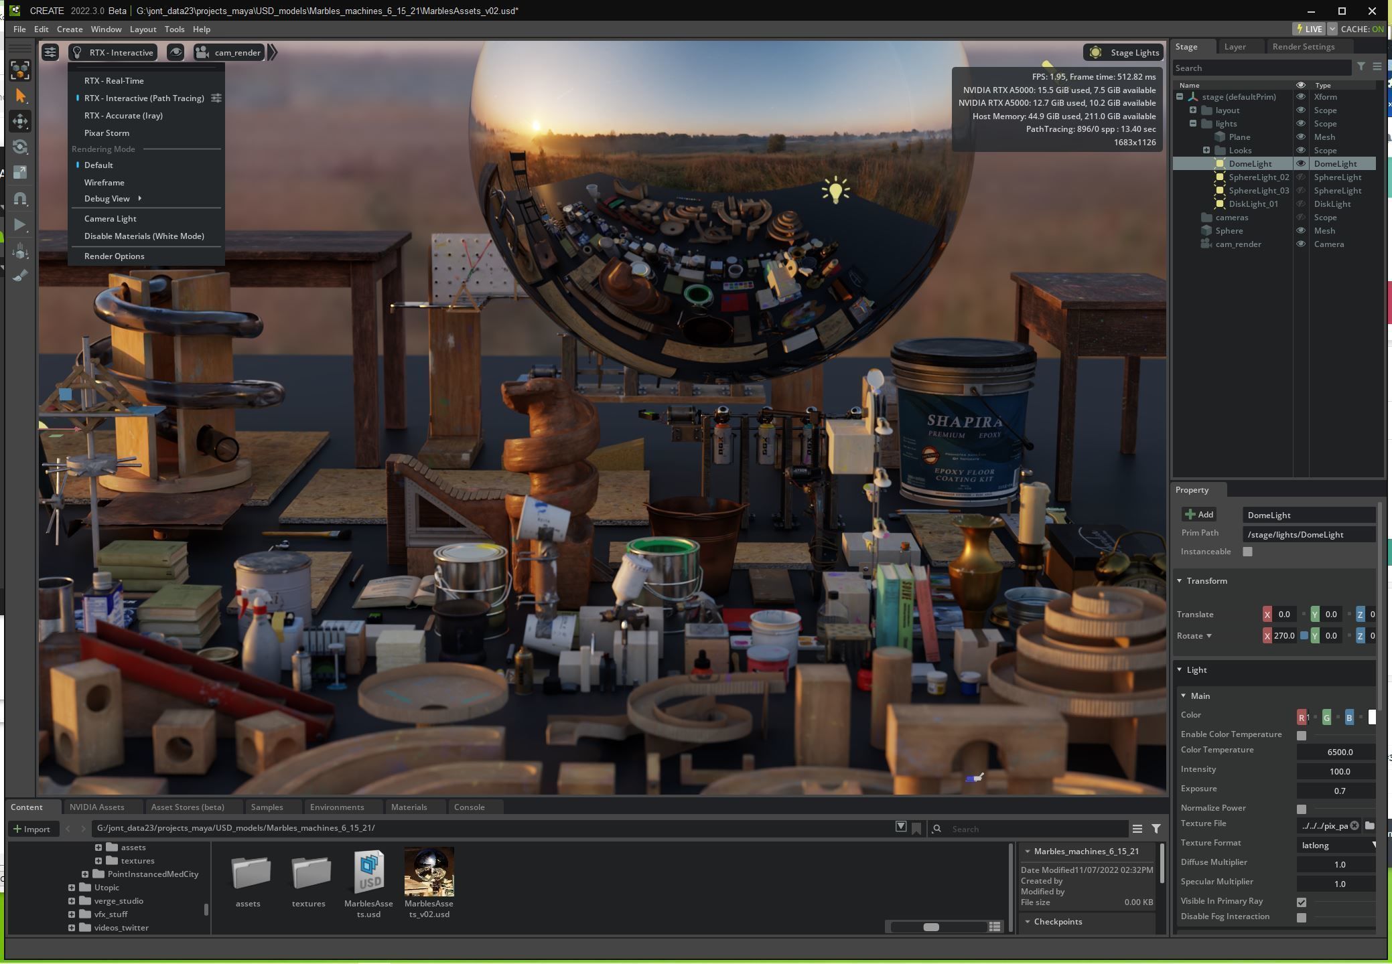
Task: Select the rotate tool
Action: tap(20, 147)
